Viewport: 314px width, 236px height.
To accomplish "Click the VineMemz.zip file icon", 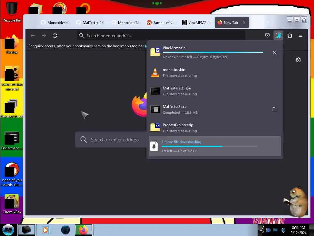I will (155, 52).
